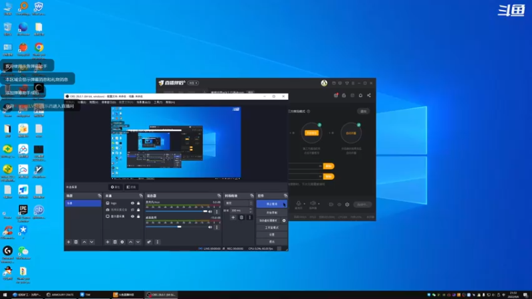Move the source up in Sources panel
532x299 pixels.
130,242
